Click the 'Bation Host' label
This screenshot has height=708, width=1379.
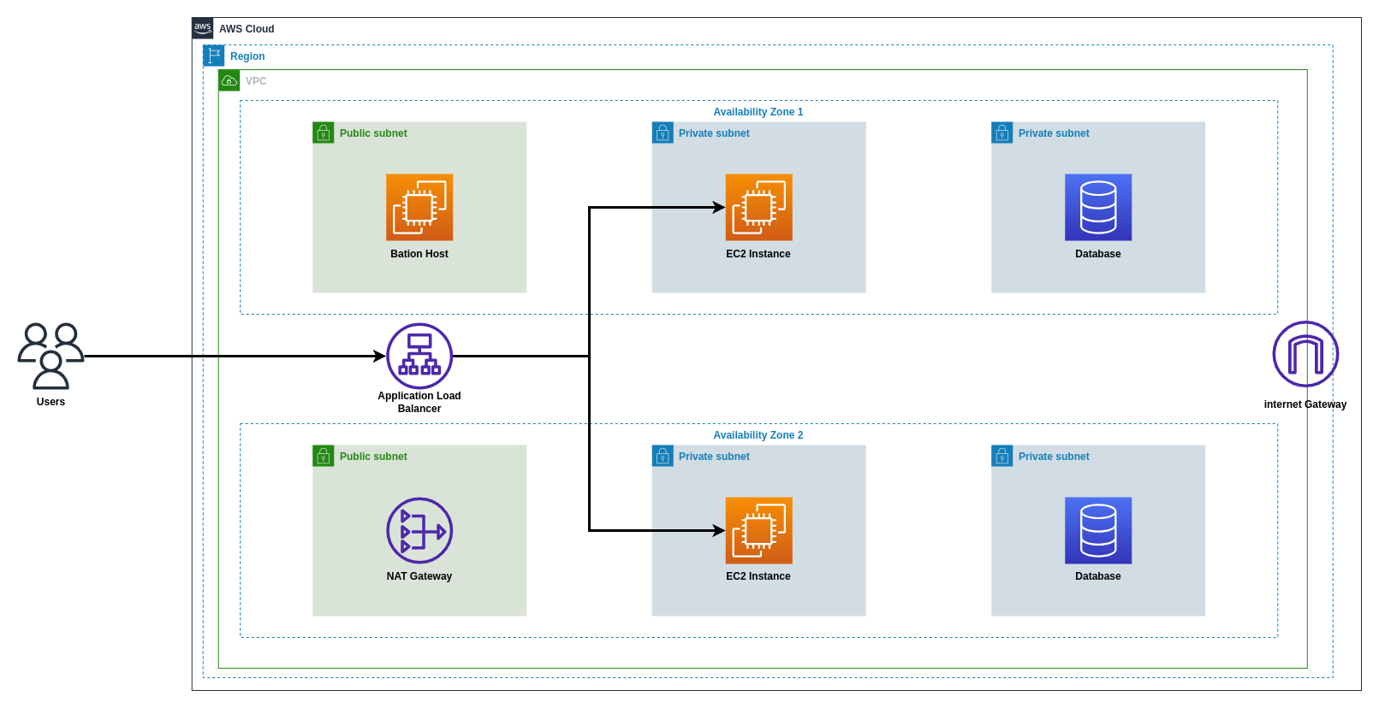[419, 254]
